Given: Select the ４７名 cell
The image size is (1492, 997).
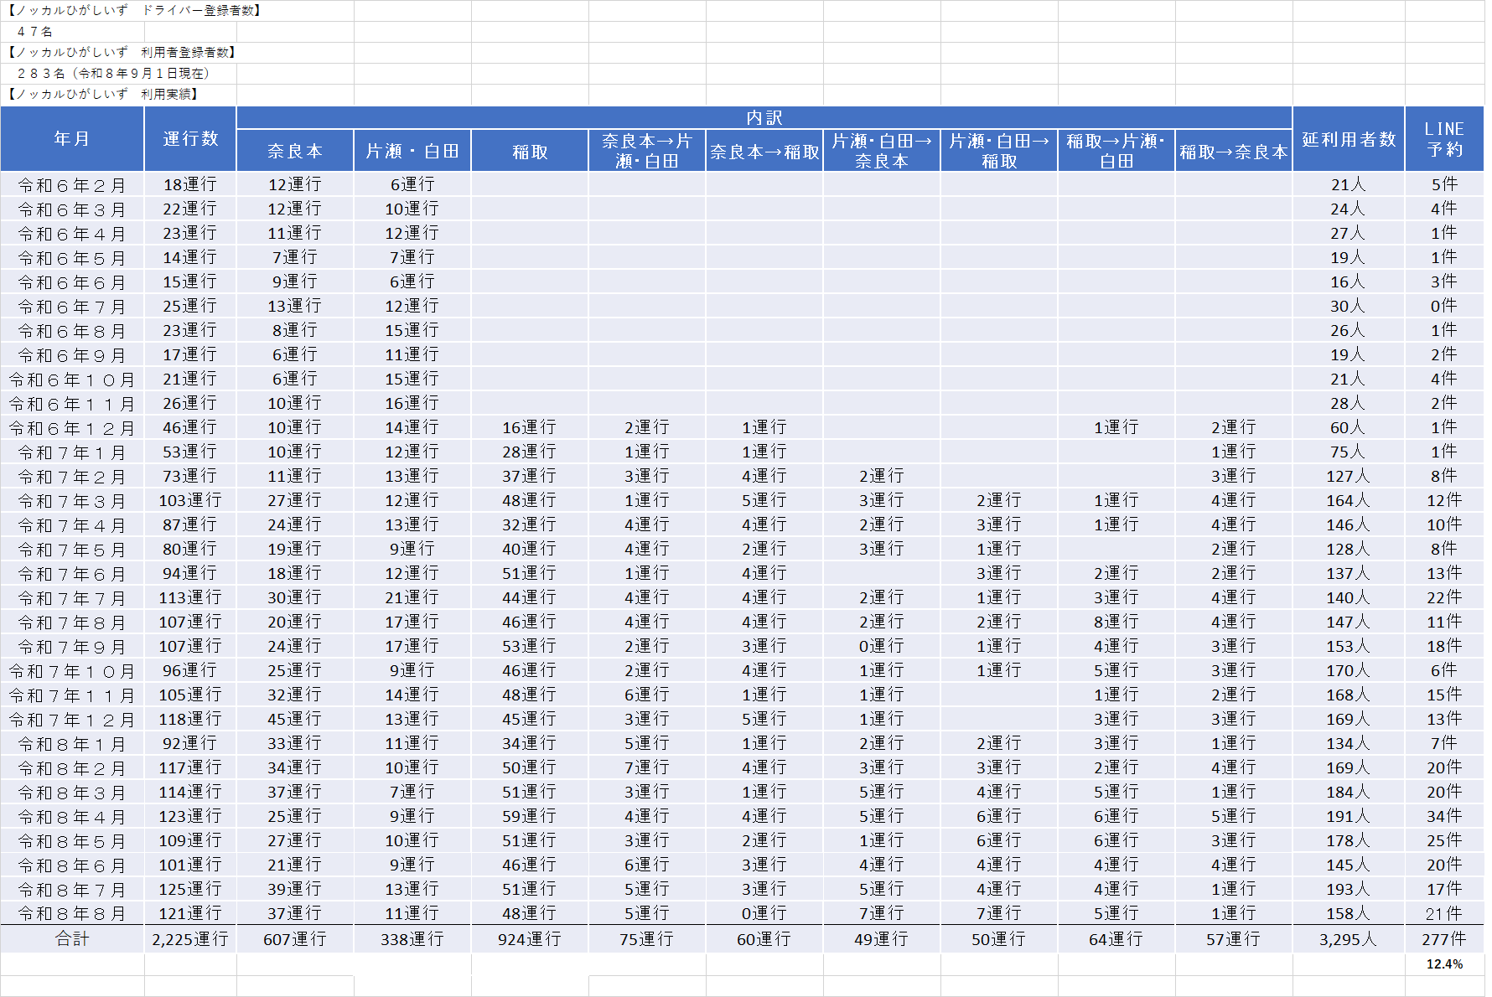Looking at the screenshot, I should [x=34, y=31].
